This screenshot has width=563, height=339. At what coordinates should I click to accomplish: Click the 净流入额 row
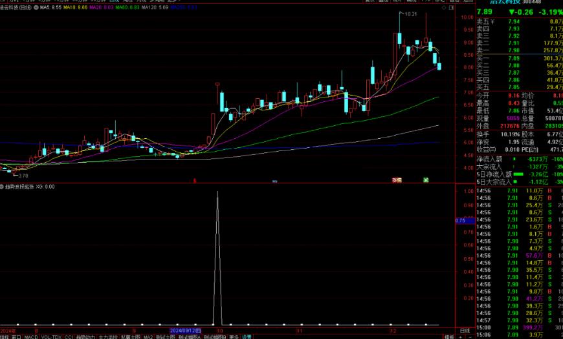(x=520, y=159)
